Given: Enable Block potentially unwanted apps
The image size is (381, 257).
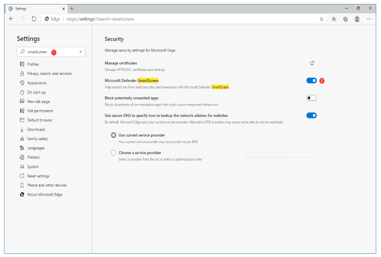Looking at the screenshot, I should pyautogui.click(x=311, y=98).
